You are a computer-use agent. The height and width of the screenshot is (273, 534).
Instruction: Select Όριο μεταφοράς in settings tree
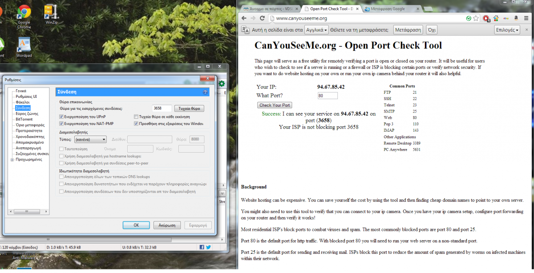(x=30, y=125)
